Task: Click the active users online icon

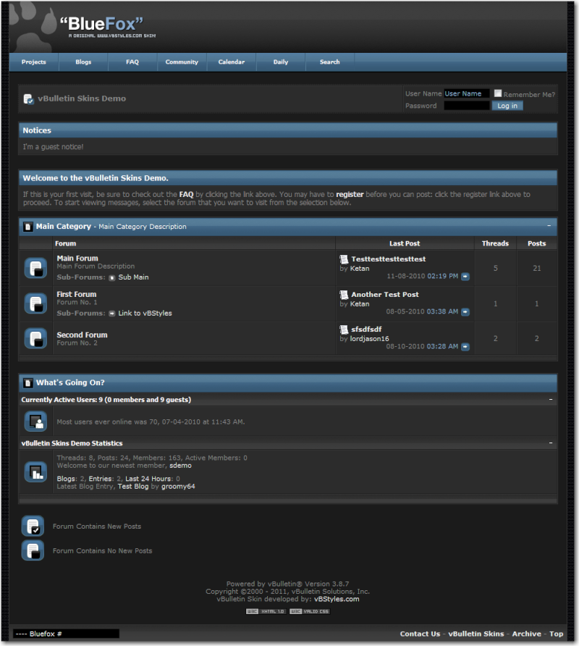Action: pyautogui.click(x=36, y=421)
